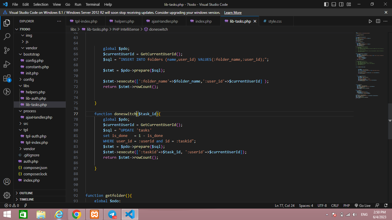The width and height of the screenshot is (392, 220).
Task: Open the File menu
Action: 15,4
